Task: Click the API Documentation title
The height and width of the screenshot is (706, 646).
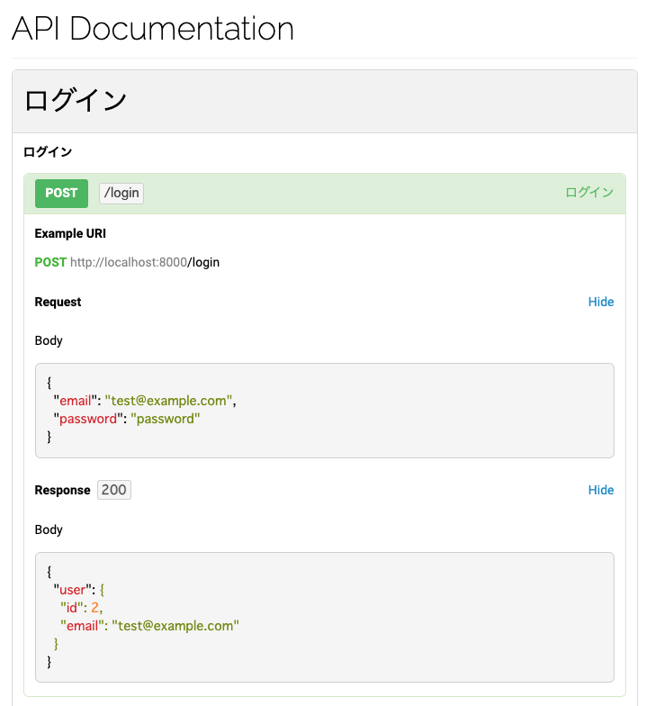Action: click(153, 29)
